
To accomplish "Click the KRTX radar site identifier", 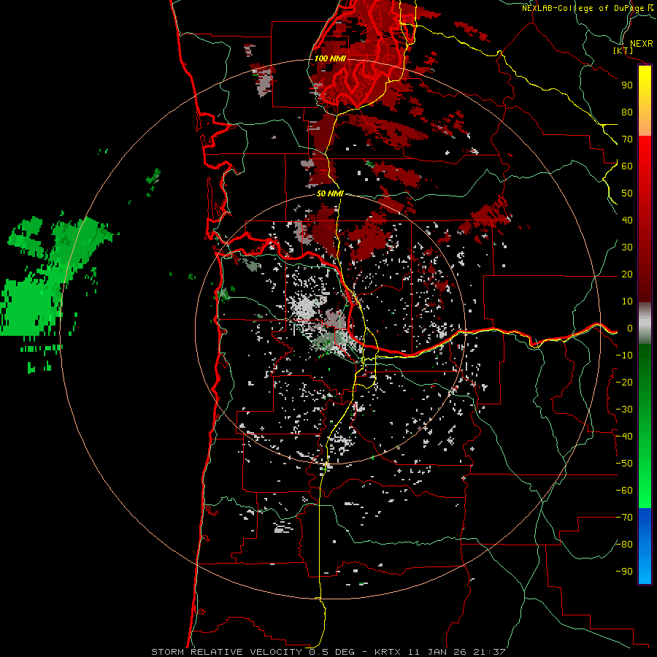I will click(x=388, y=652).
